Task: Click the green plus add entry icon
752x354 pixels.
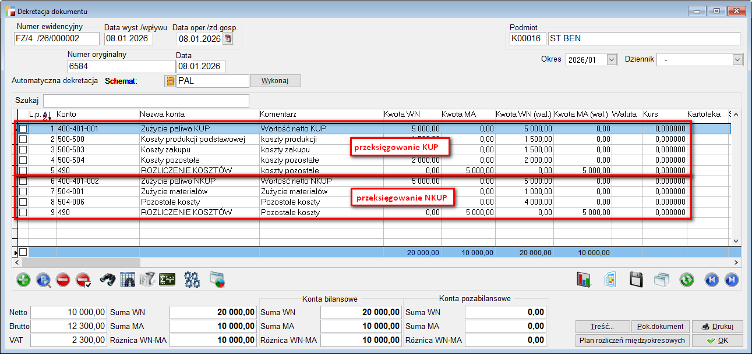Action: [23, 280]
